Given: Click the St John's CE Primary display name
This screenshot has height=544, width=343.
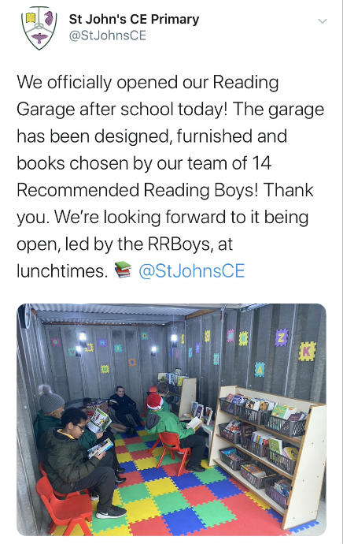Looking at the screenshot, I should (134, 19).
